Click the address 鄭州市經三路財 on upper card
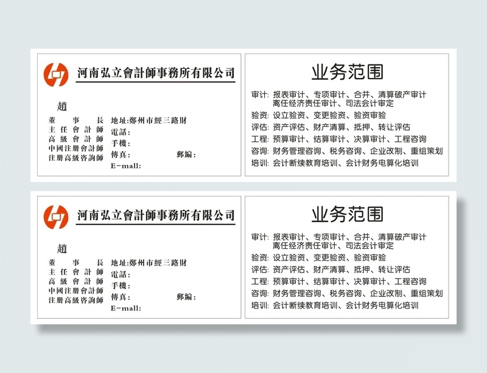This screenshot has width=487, height=373. click(x=158, y=120)
